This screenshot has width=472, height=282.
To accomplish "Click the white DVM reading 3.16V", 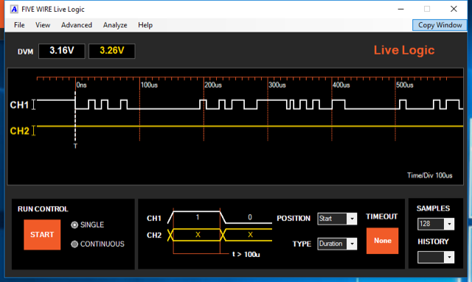I will [62, 51].
